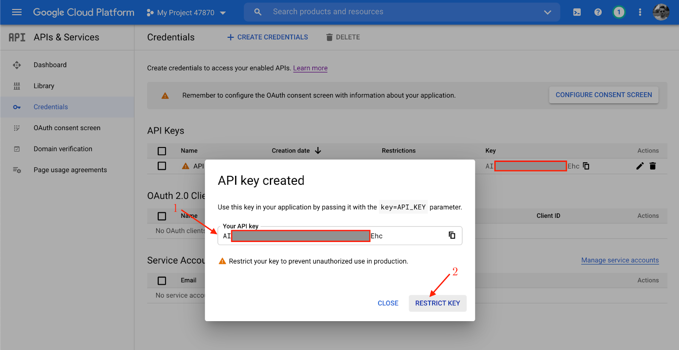Toggle the OAuth 2.0 clients select-all checkbox
Screen dimensions: 679x350
pyautogui.click(x=162, y=216)
